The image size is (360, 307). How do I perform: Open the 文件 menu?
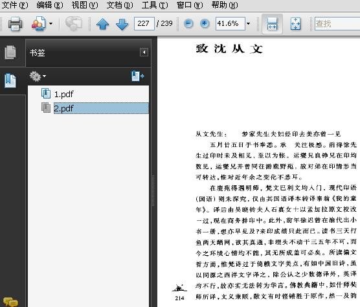point(15,5)
